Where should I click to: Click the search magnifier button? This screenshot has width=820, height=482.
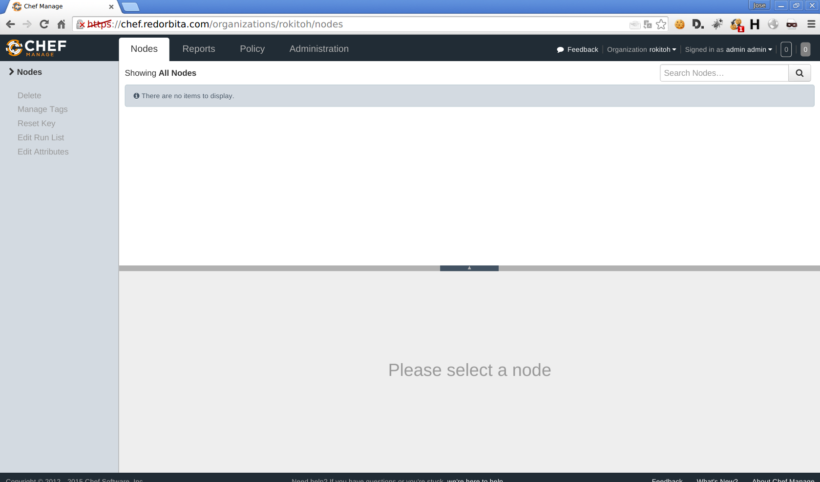point(799,73)
